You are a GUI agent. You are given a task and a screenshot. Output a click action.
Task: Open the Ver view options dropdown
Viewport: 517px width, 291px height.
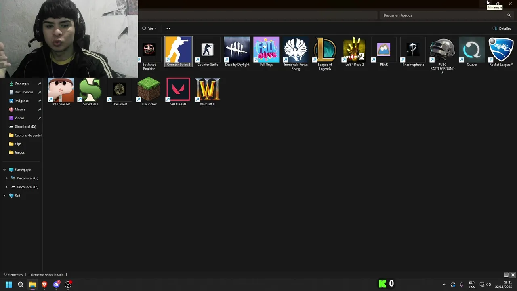point(149,28)
